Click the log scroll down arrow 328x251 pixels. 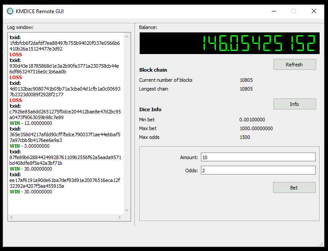pyautogui.click(x=127, y=210)
